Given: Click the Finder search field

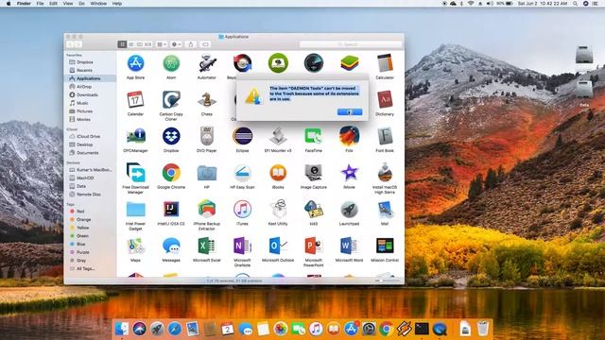Looking at the screenshot, I should tap(351, 44).
